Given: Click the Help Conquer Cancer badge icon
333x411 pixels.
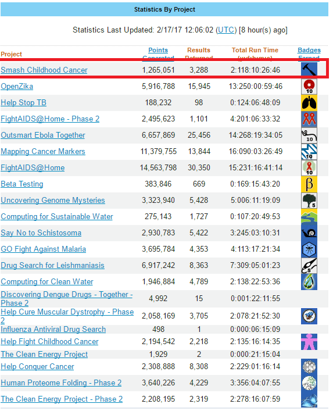Looking at the screenshot, I should [x=309, y=367].
